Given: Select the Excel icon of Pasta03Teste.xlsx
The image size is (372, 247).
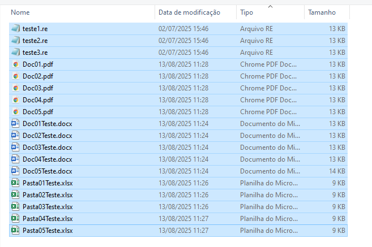Looking at the screenshot, I should pyautogui.click(x=15, y=206).
